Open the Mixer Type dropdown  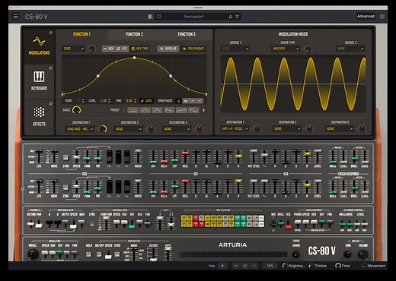(286, 49)
